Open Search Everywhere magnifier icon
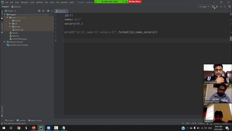The width and height of the screenshot is (232, 131). [229, 7]
